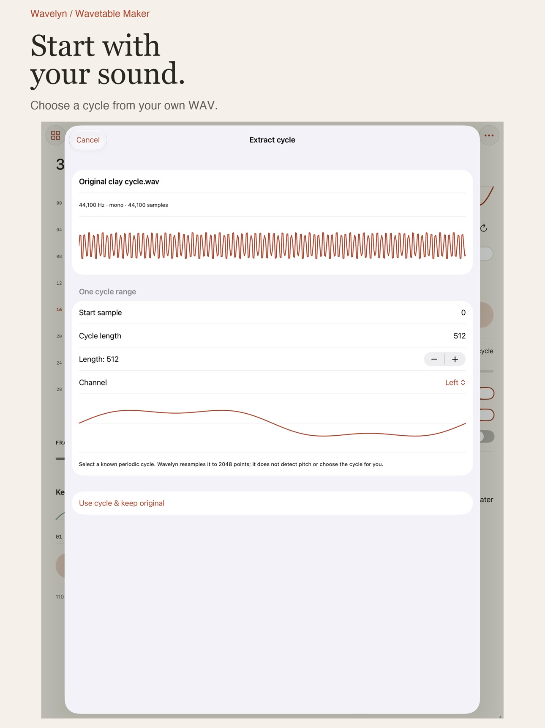Click the Extract cycle dialog title
This screenshot has height=728, width=545.
tap(272, 140)
